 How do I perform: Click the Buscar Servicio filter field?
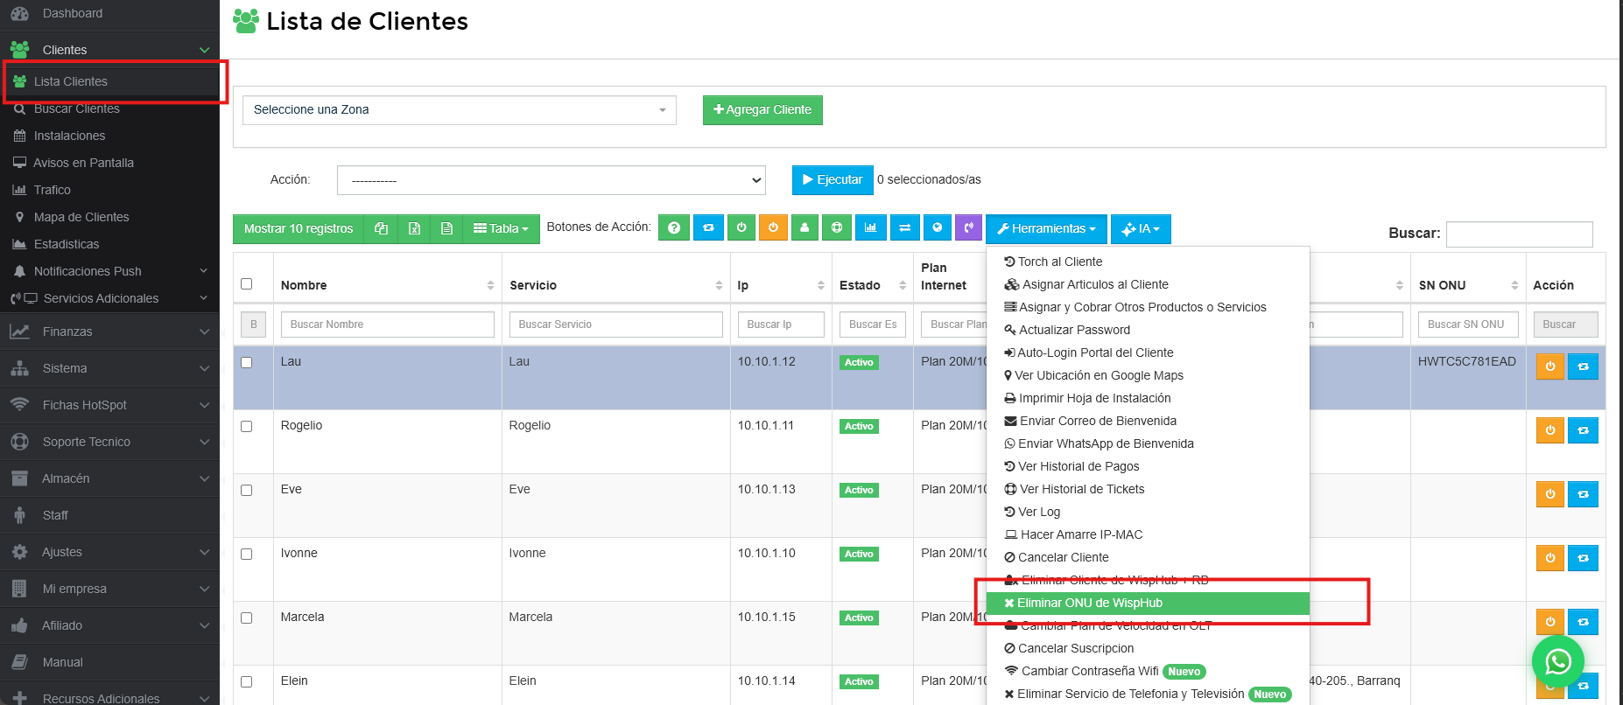coord(616,325)
